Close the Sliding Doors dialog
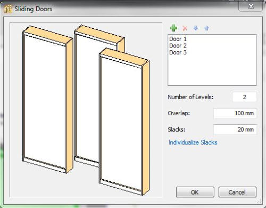Image resolution: width=266 pixels, height=208 pixels. pyautogui.click(x=251, y=6)
